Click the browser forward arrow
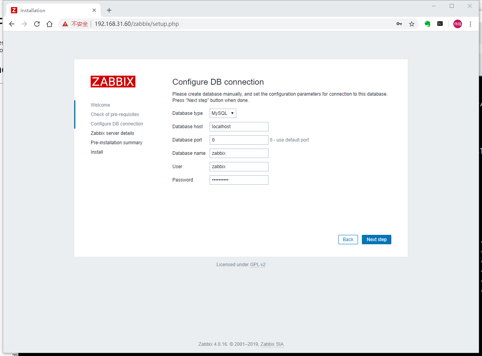Viewport: 482px width, 356px height. click(24, 24)
